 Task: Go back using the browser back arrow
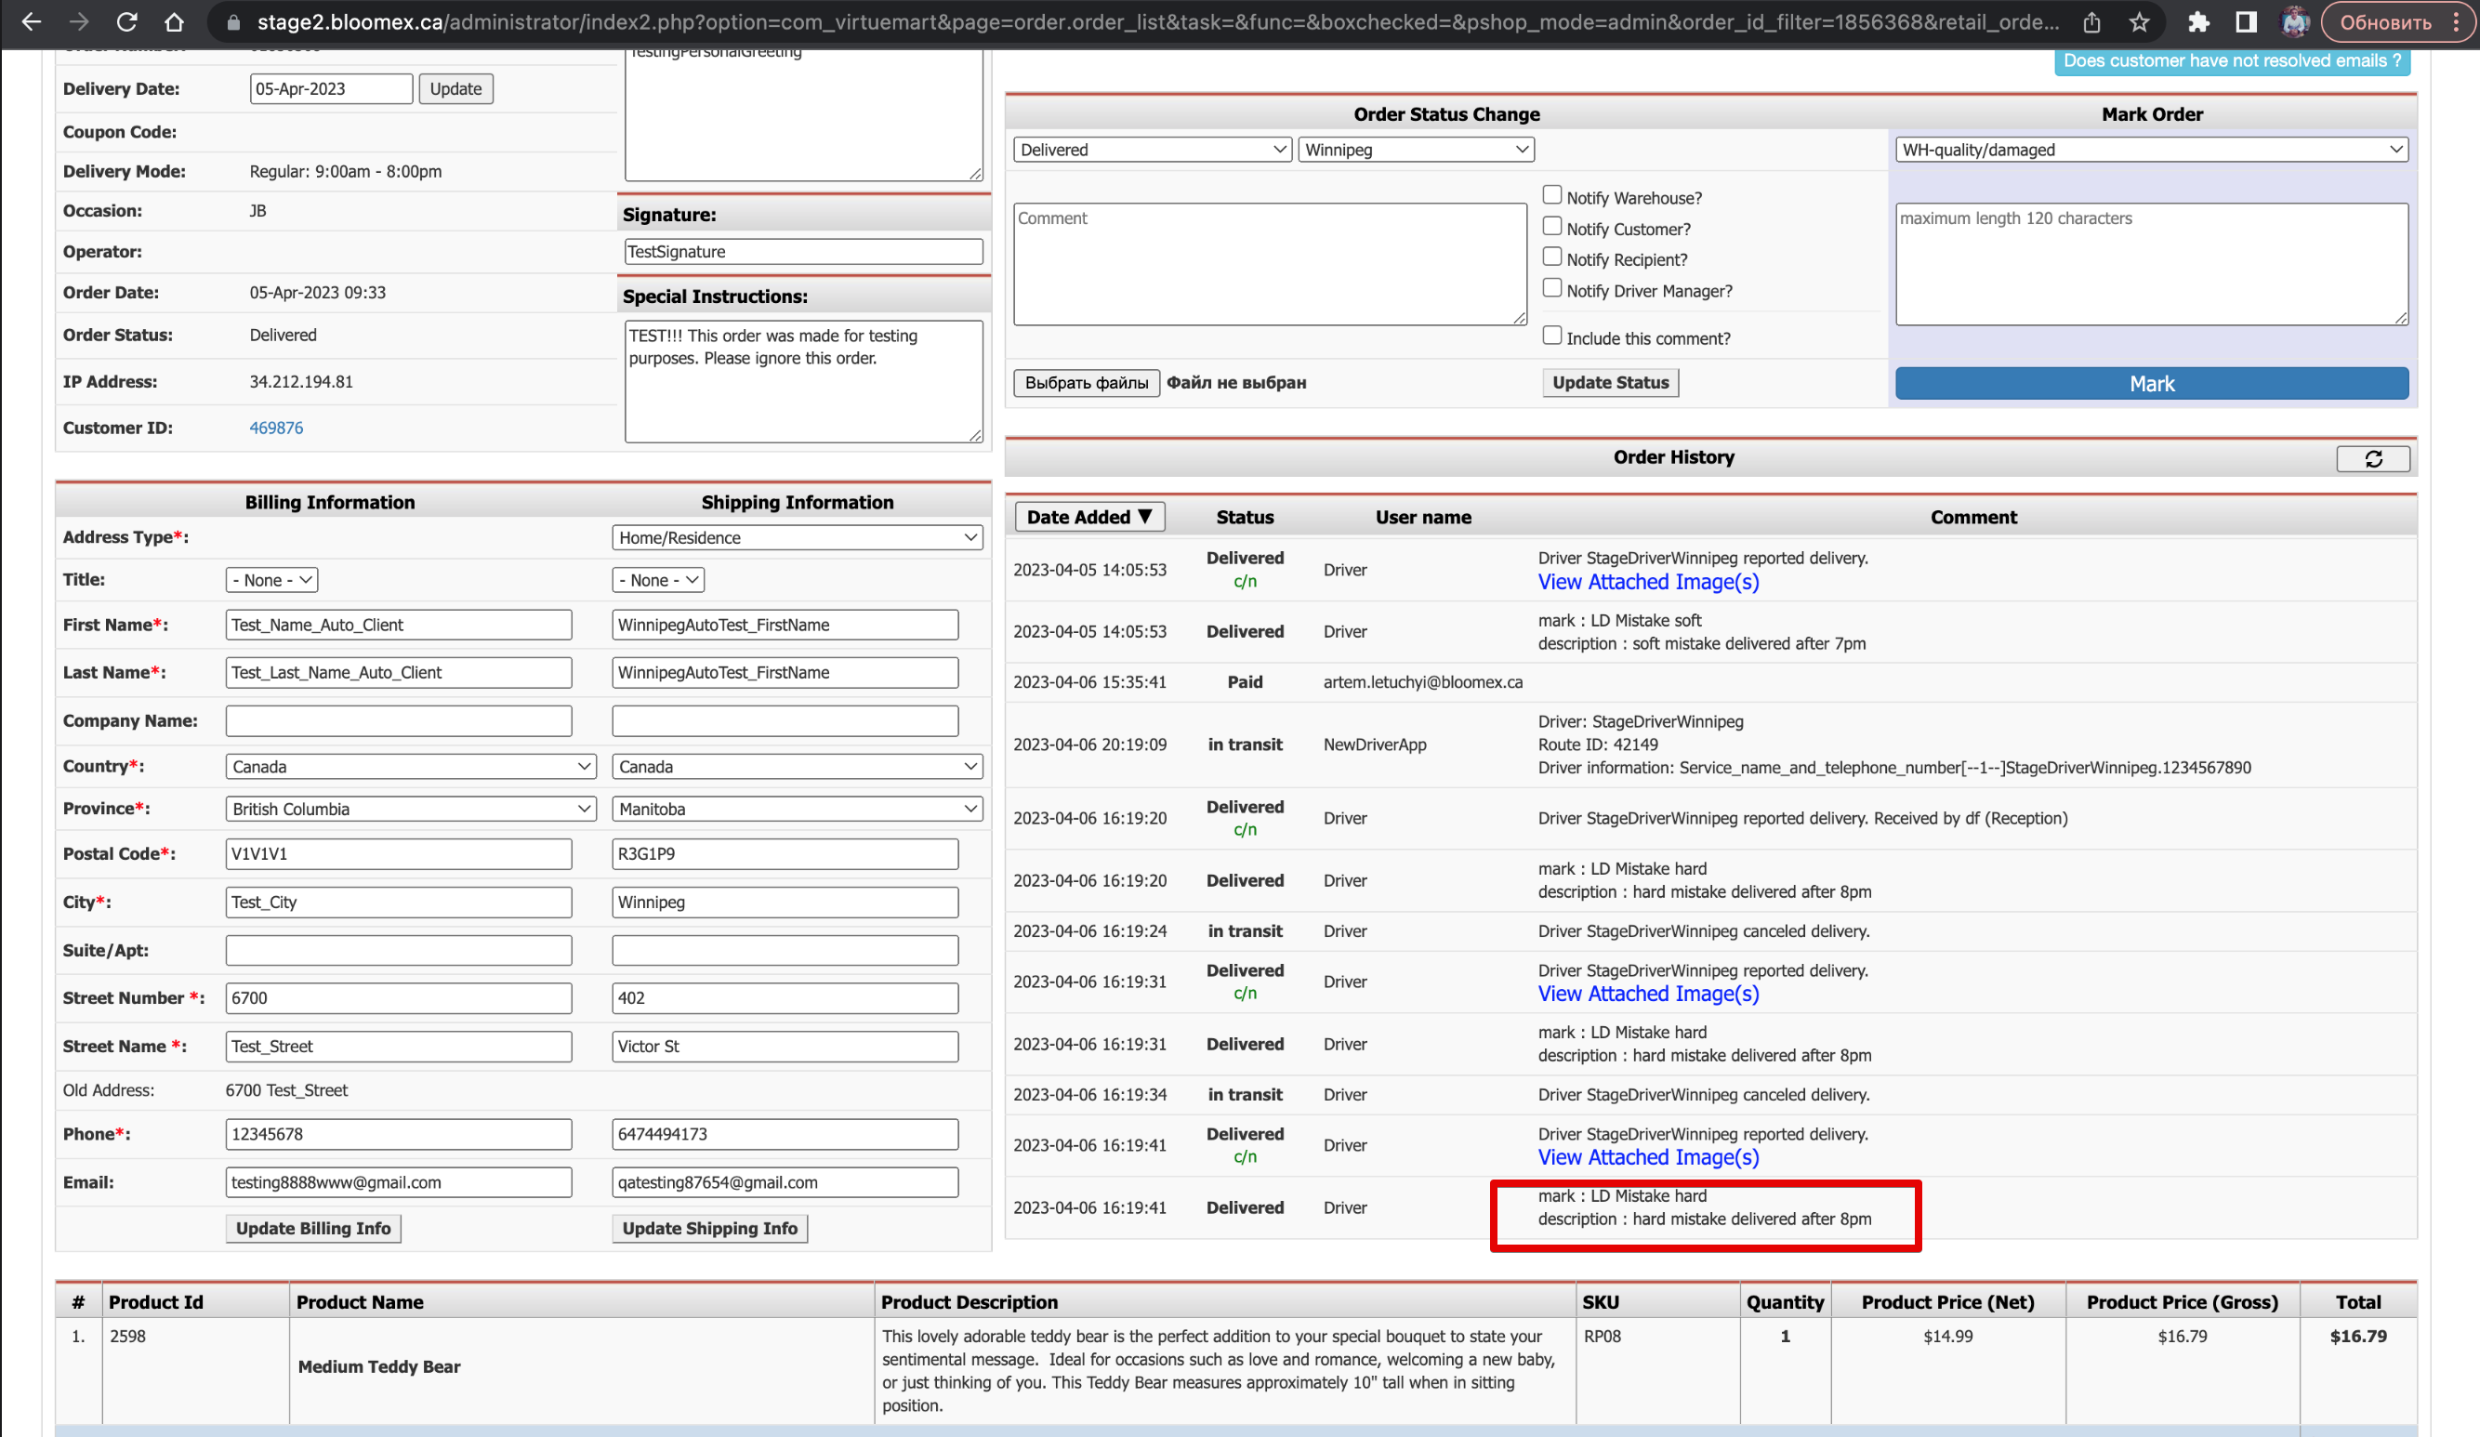(32, 21)
